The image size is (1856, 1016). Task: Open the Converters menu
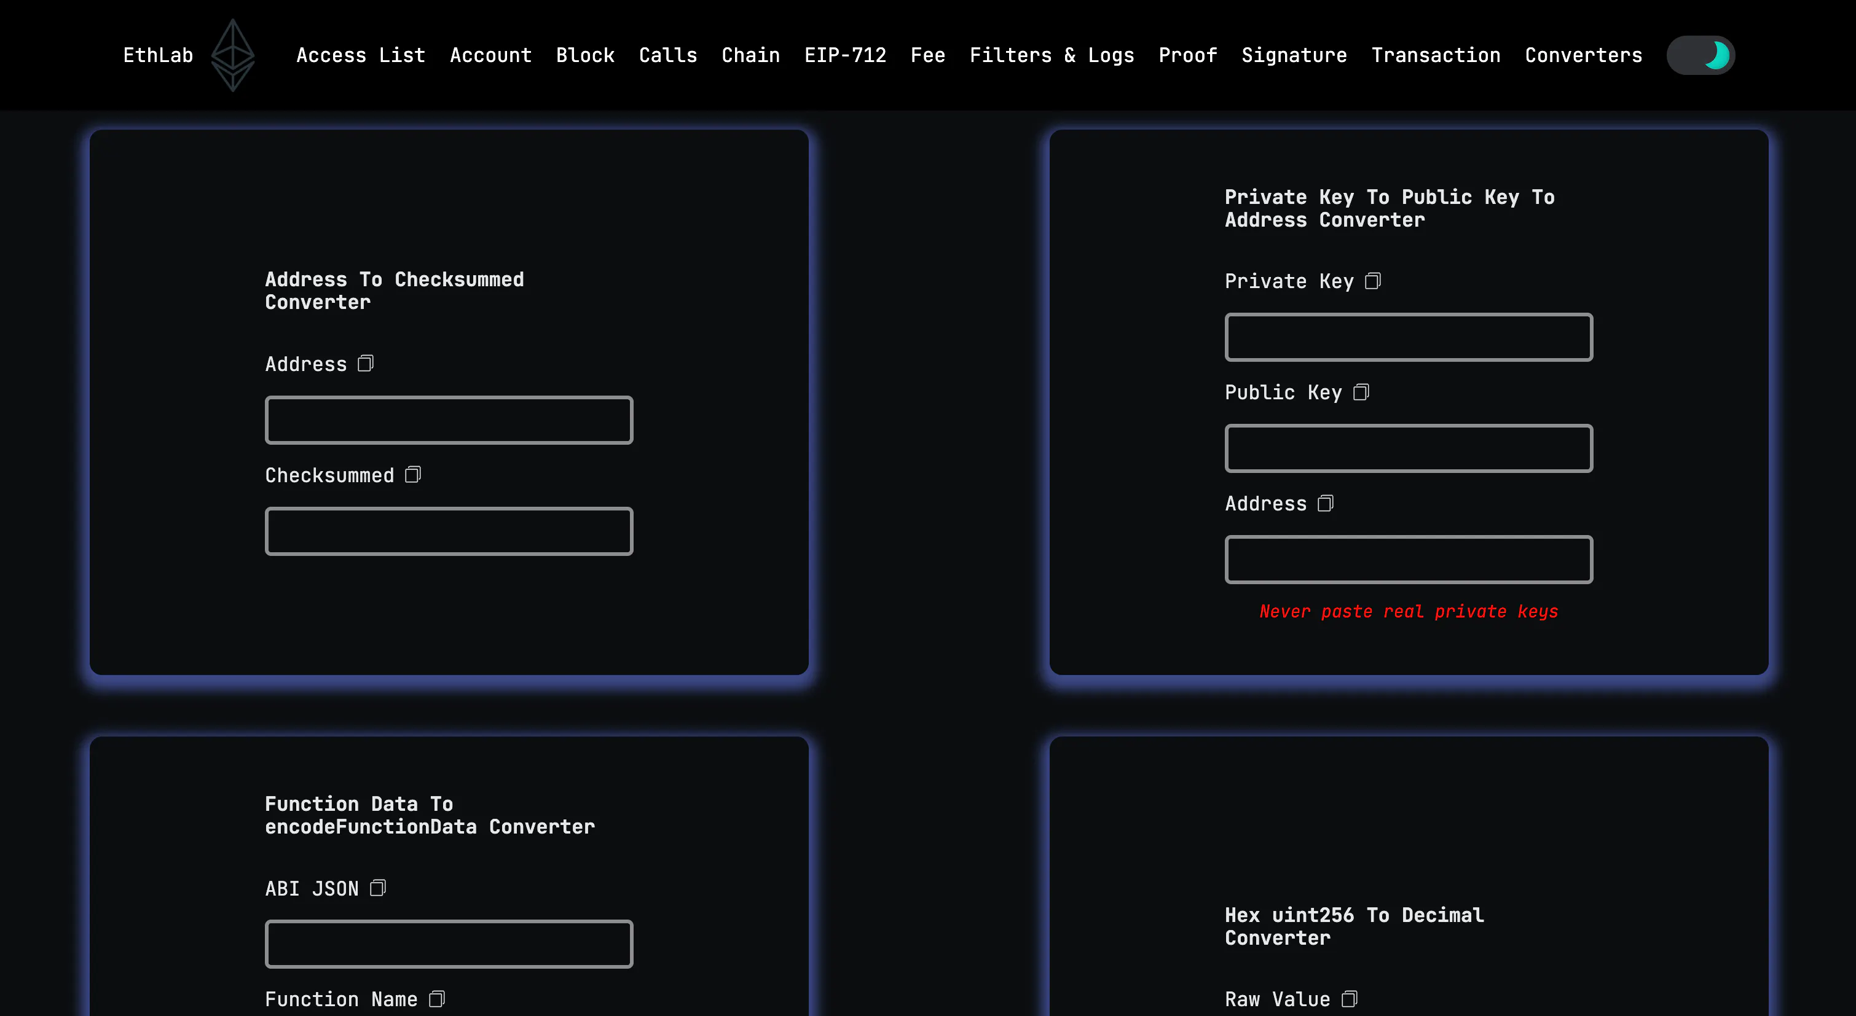1584,55
